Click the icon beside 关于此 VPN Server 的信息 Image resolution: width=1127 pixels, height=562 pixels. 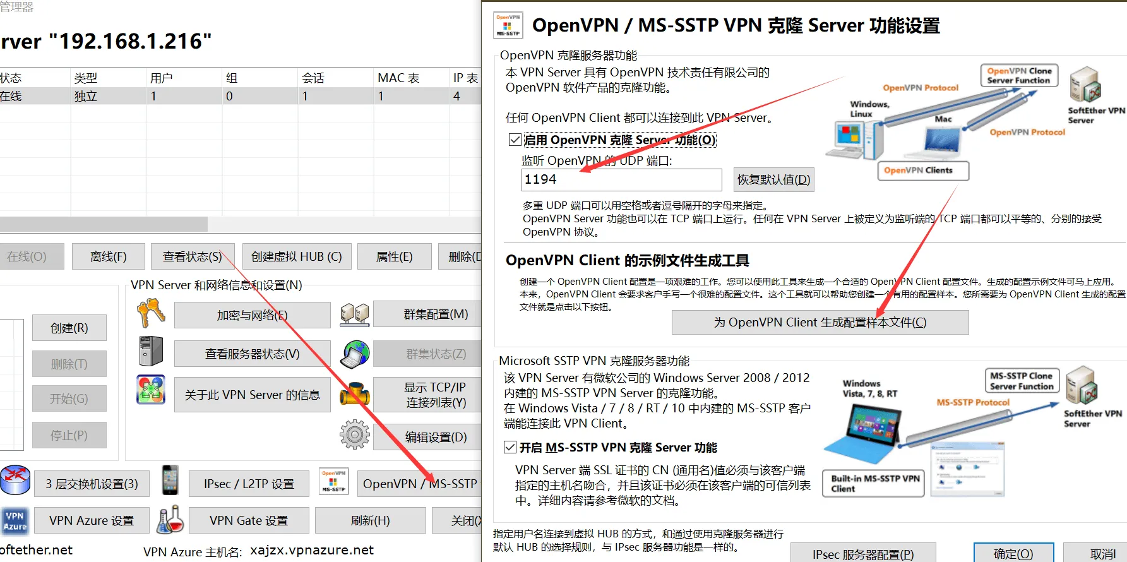coord(151,390)
